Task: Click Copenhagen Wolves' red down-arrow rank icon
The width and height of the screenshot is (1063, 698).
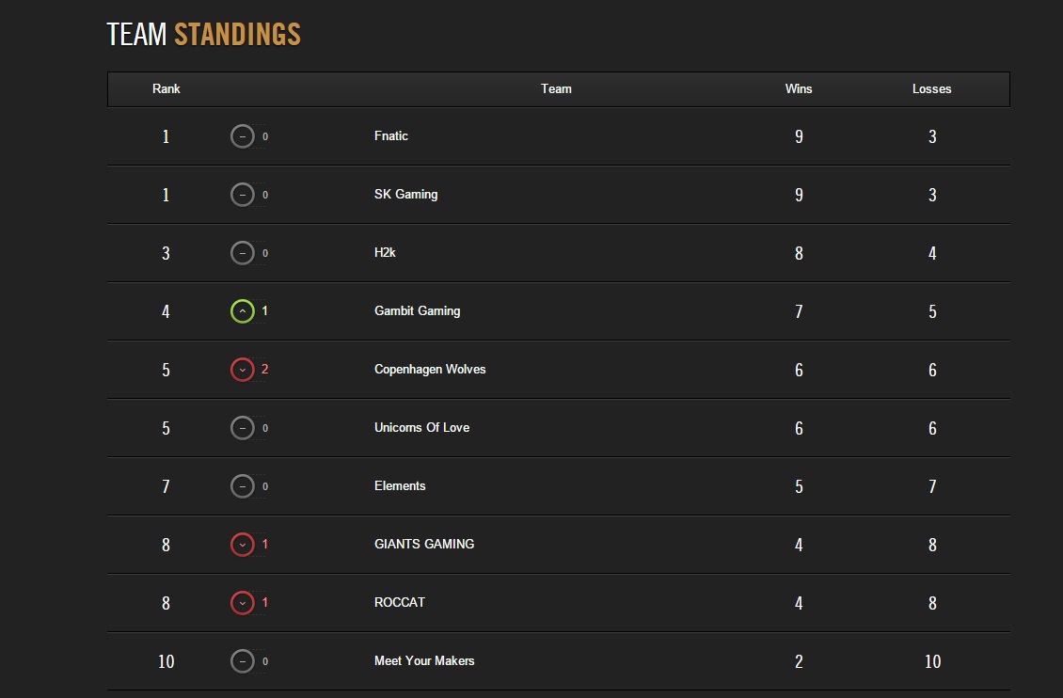Action: coord(242,370)
